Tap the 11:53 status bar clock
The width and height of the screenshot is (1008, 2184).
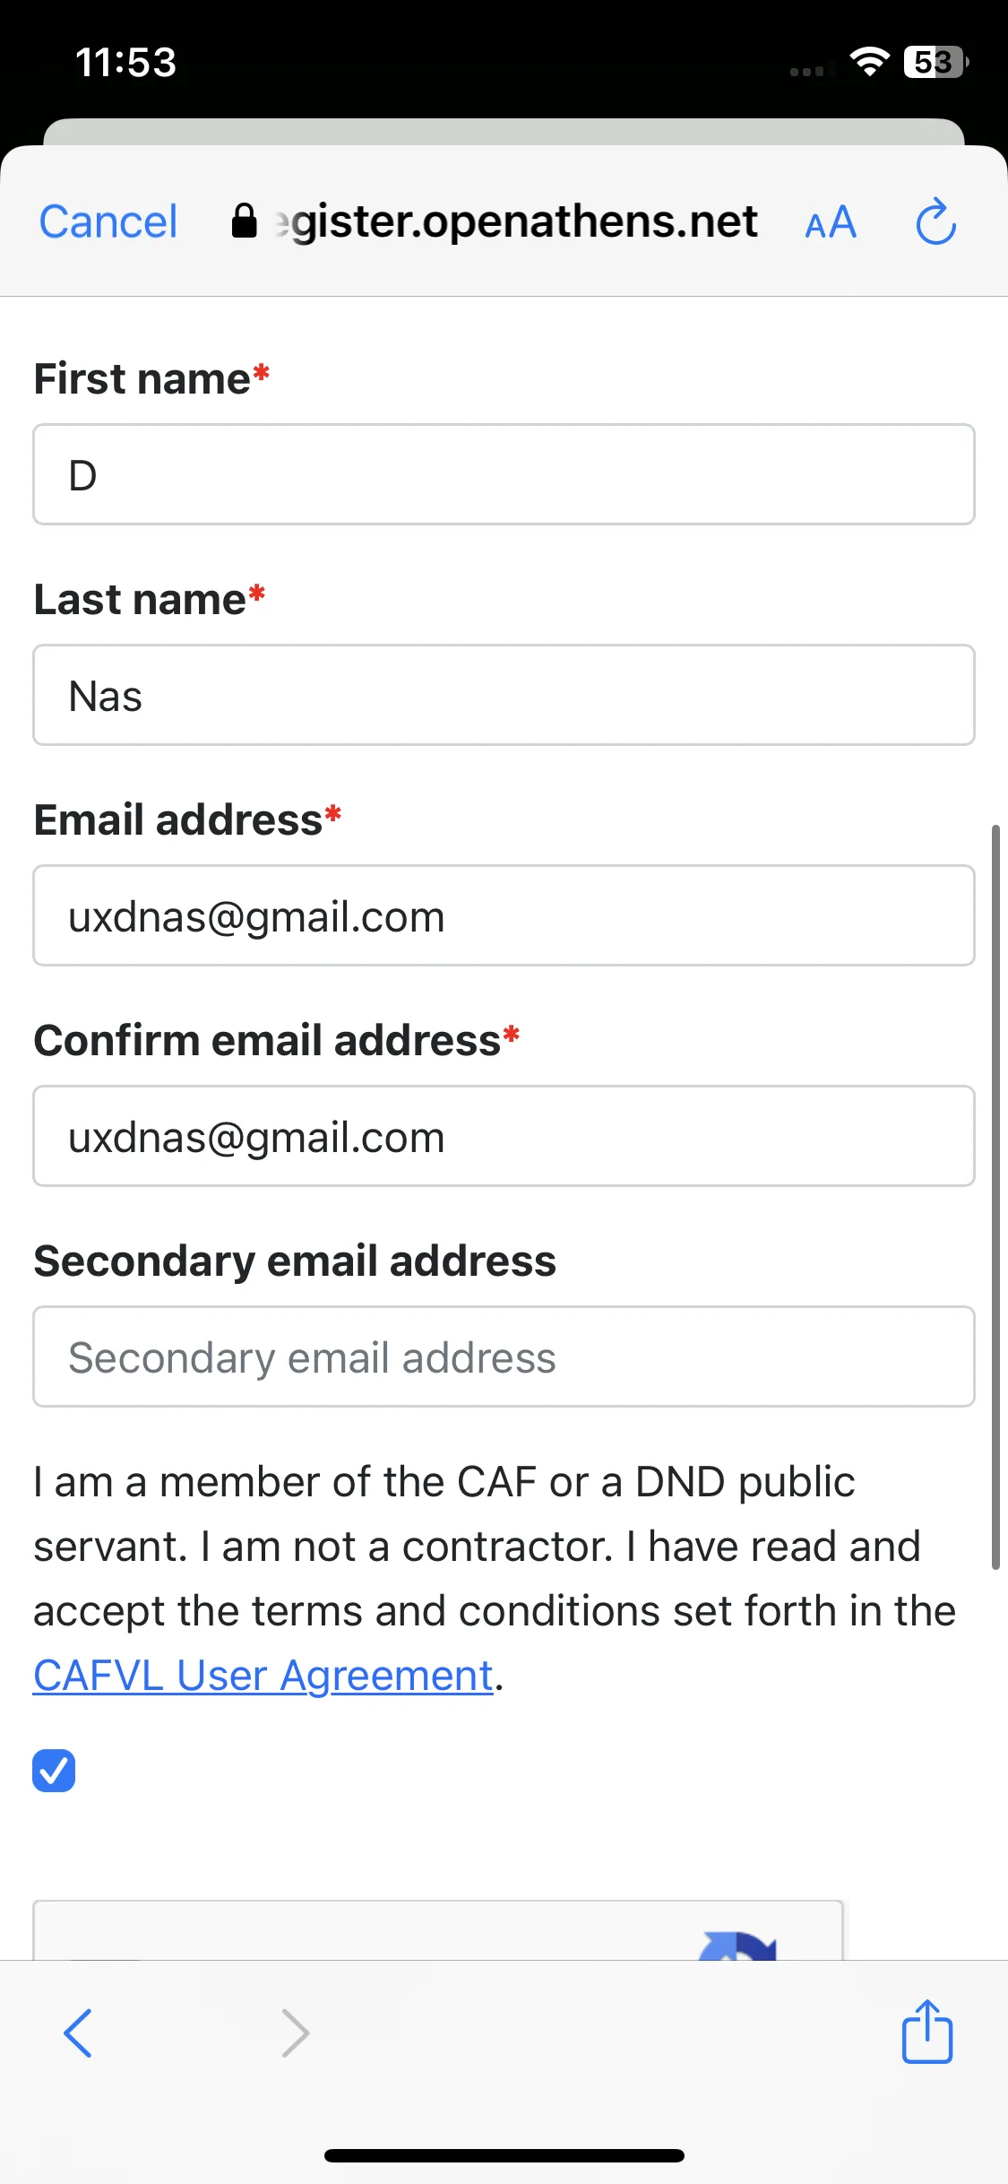125,63
